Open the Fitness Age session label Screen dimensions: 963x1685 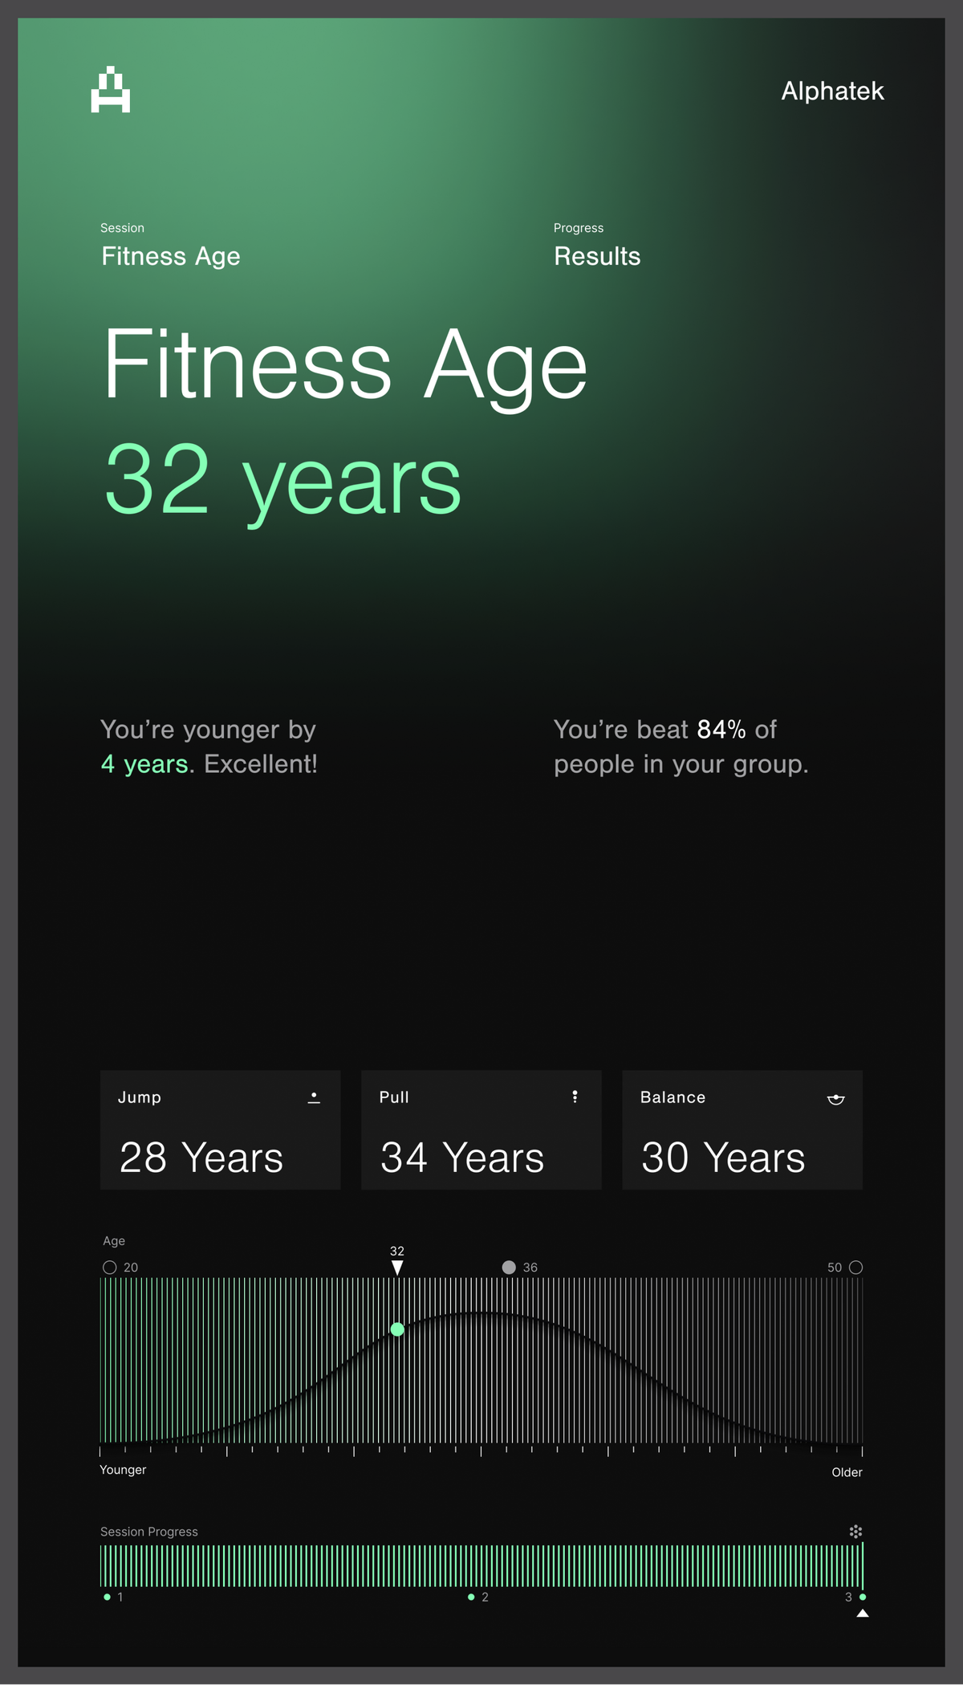[x=170, y=256]
